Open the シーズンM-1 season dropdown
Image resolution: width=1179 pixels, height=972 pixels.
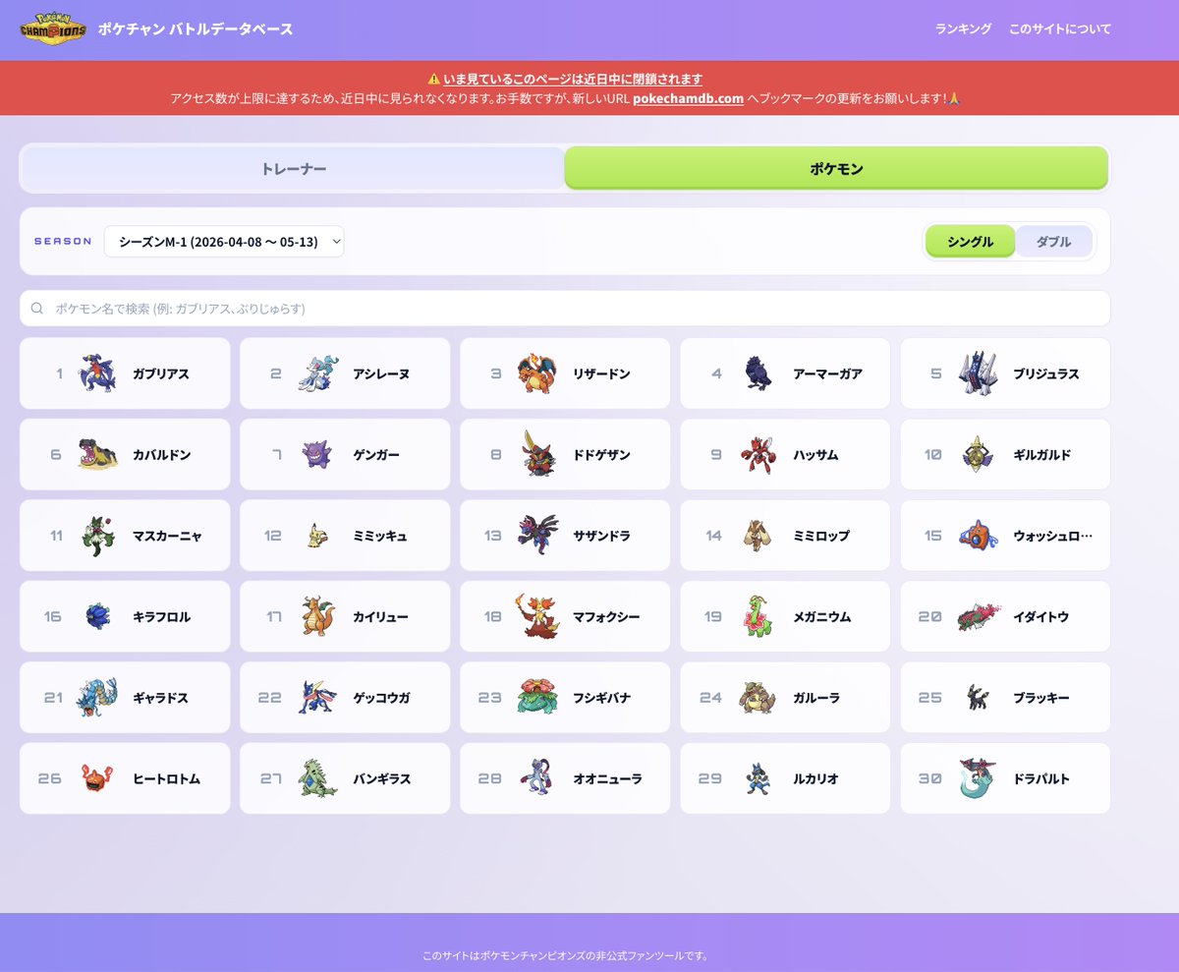pyautogui.click(x=224, y=241)
